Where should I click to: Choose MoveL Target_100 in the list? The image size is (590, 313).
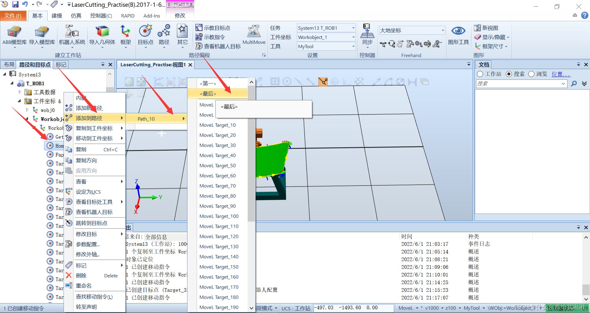tap(219, 216)
